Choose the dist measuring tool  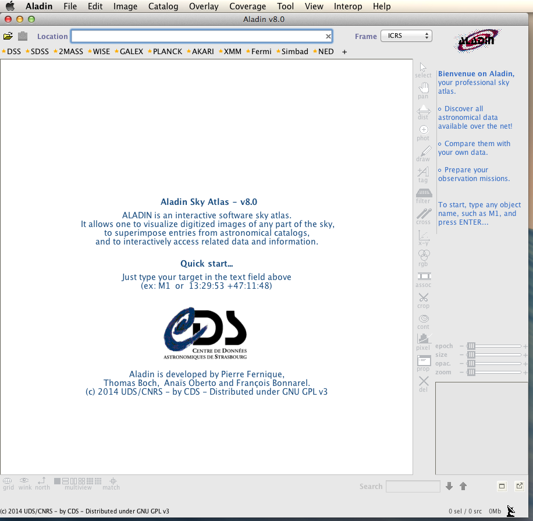point(423,112)
